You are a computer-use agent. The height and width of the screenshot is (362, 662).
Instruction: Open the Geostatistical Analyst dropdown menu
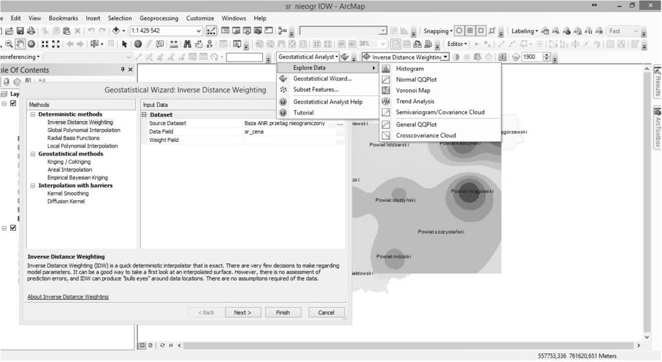pyautogui.click(x=308, y=56)
